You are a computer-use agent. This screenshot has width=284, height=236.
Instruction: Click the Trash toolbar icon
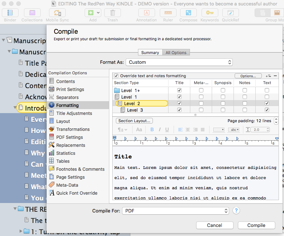point(113,13)
